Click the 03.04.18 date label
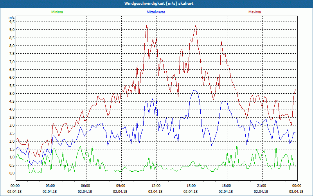This screenshot has width=313, height=196. pos(296,192)
